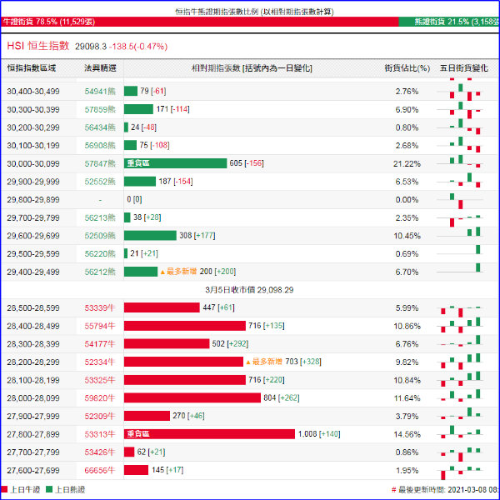Click the five-day mini chart for 30,000-30,099
Image resolution: width=500 pixels, height=500 pixels.
coord(460,163)
